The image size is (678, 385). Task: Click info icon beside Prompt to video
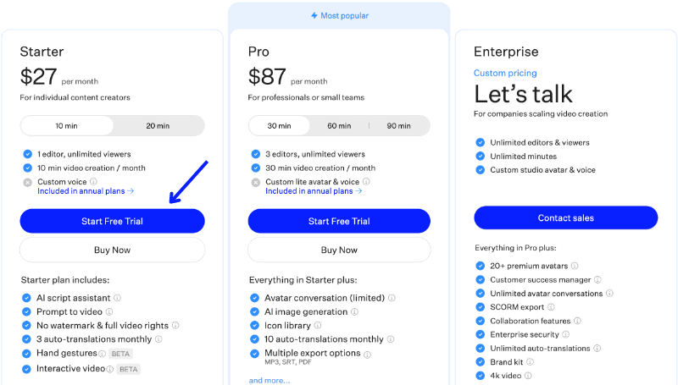(x=110, y=312)
